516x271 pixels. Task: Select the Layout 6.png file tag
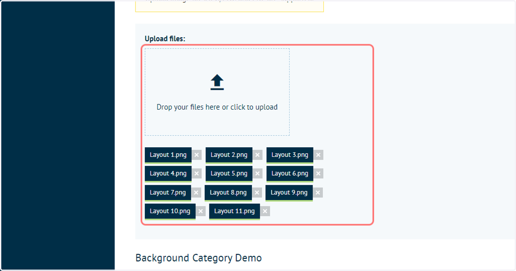pyautogui.click(x=290, y=174)
